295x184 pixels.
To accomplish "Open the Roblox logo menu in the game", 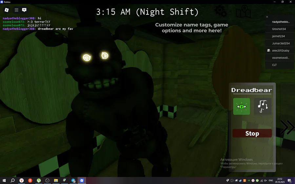I will 7,10.
